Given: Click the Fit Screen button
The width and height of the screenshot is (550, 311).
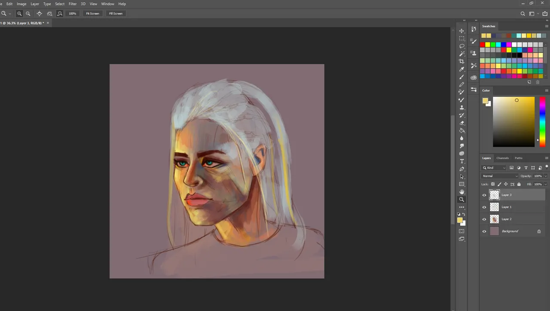Looking at the screenshot, I should click(92, 14).
